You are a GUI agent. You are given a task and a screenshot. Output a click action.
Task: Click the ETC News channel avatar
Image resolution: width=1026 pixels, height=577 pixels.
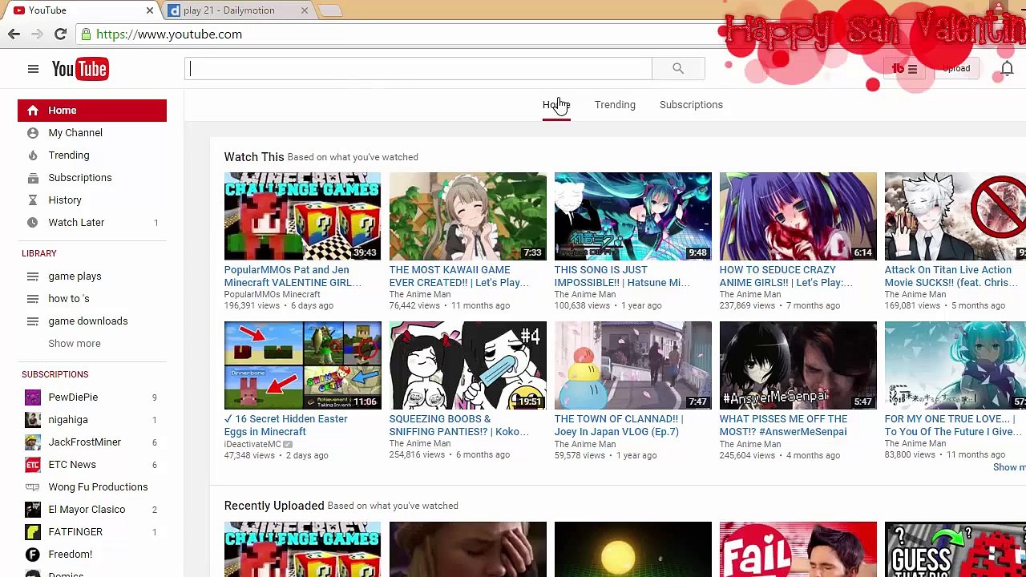coord(33,464)
